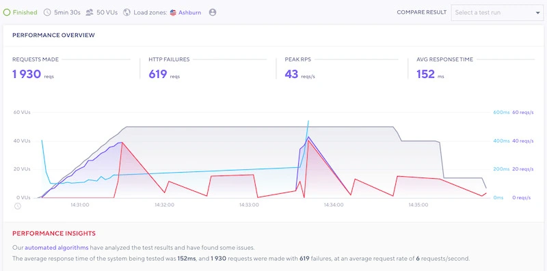Click the clock icon beside 5min 30s
The width and height of the screenshot is (547, 271).
coord(47,12)
